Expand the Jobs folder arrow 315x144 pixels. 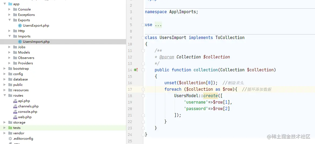pyautogui.click(x=9, y=47)
